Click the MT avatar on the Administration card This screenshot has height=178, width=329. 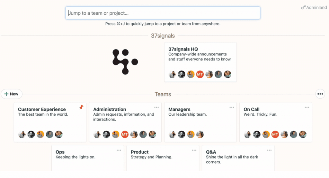pos(125,135)
